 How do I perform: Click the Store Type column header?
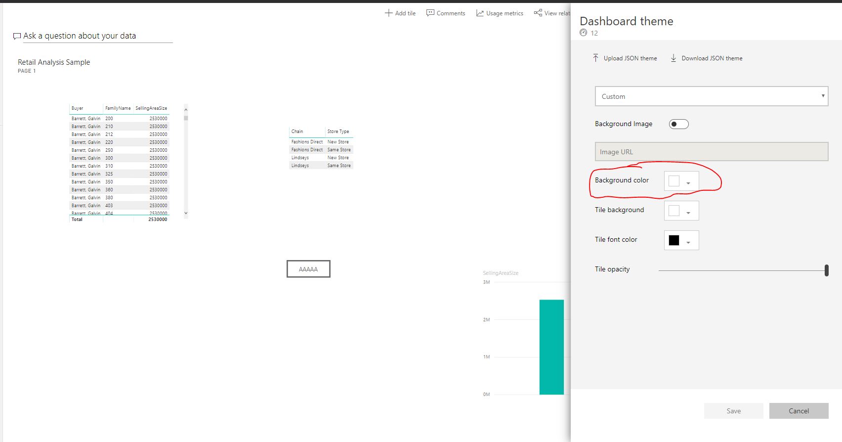pyautogui.click(x=338, y=132)
